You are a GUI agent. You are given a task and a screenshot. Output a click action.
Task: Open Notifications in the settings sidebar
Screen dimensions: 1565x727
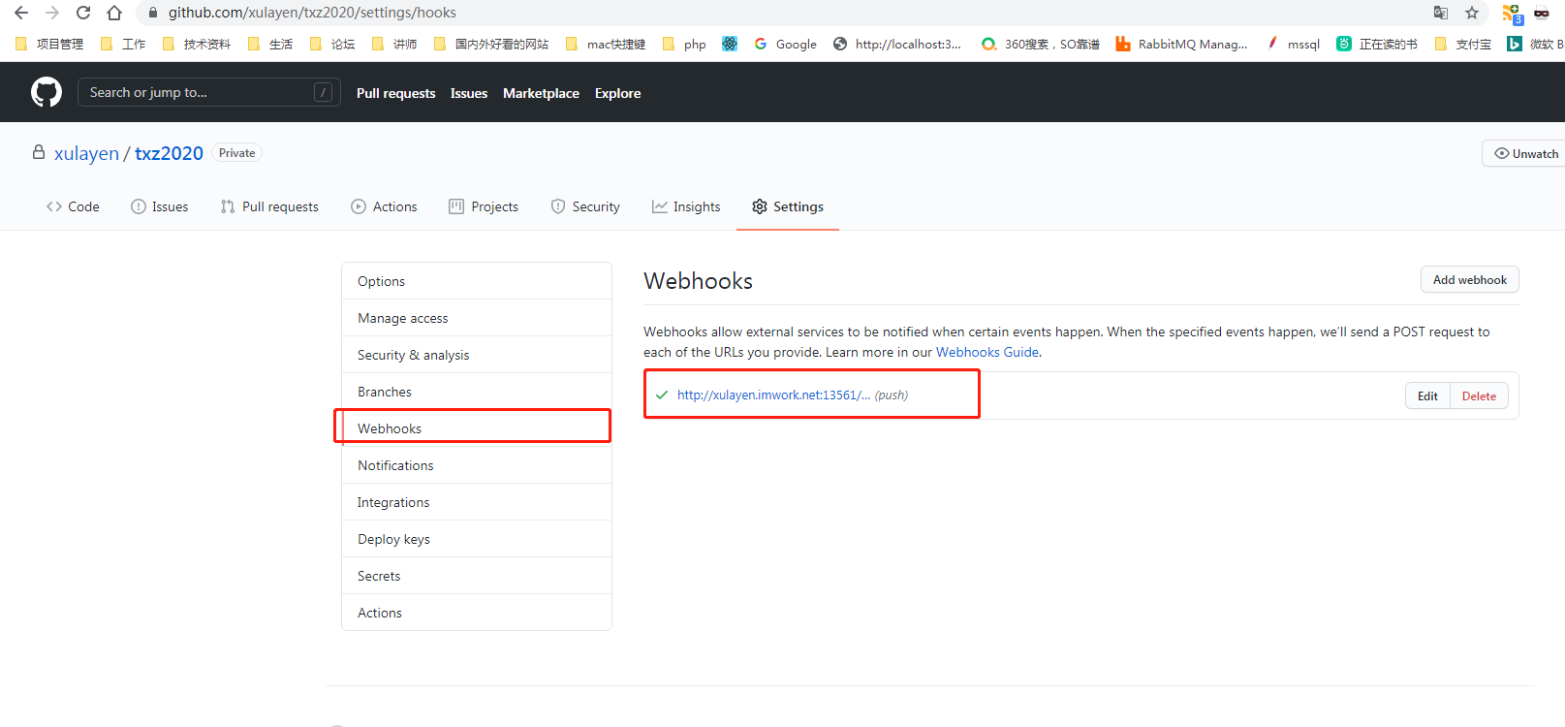tap(477, 465)
